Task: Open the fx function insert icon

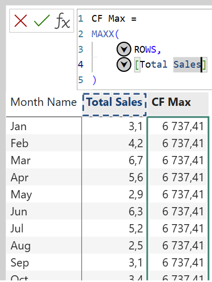Action: coord(62,21)
